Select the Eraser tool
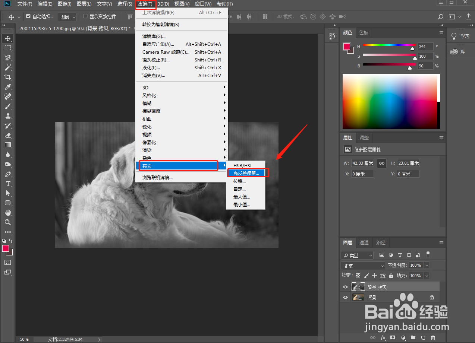 pos(8,135)
